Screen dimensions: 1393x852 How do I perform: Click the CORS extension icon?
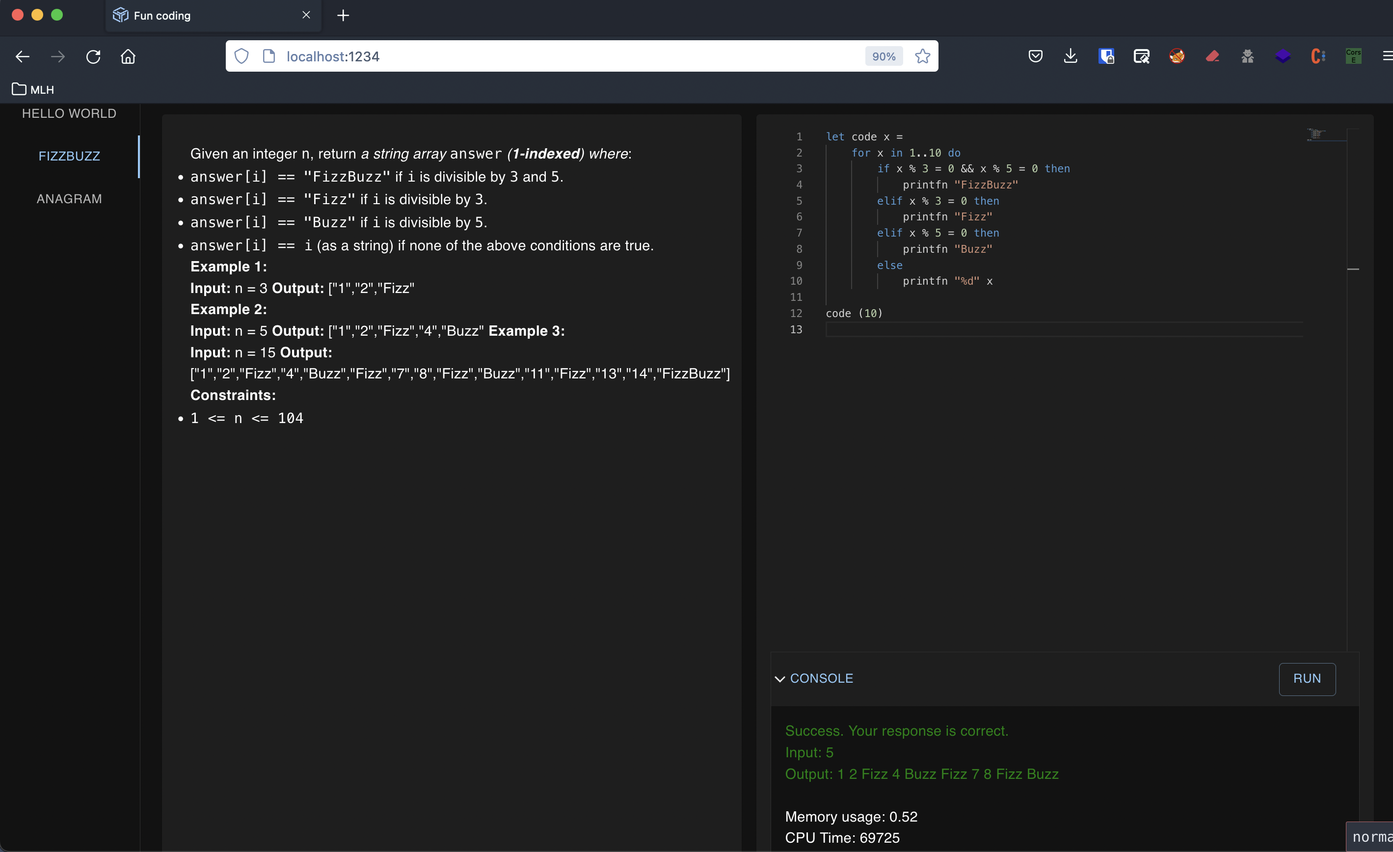(x=1353, y=56)
